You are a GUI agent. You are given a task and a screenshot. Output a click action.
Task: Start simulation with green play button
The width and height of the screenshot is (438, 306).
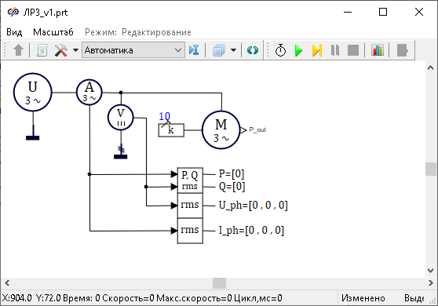(x=298, y=50)
